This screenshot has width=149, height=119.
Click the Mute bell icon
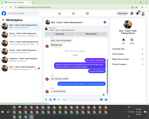[x=123, y=40]
